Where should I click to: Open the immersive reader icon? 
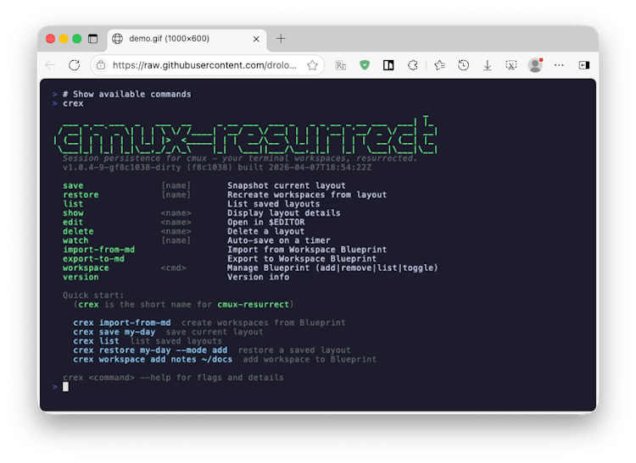(341, 65)
